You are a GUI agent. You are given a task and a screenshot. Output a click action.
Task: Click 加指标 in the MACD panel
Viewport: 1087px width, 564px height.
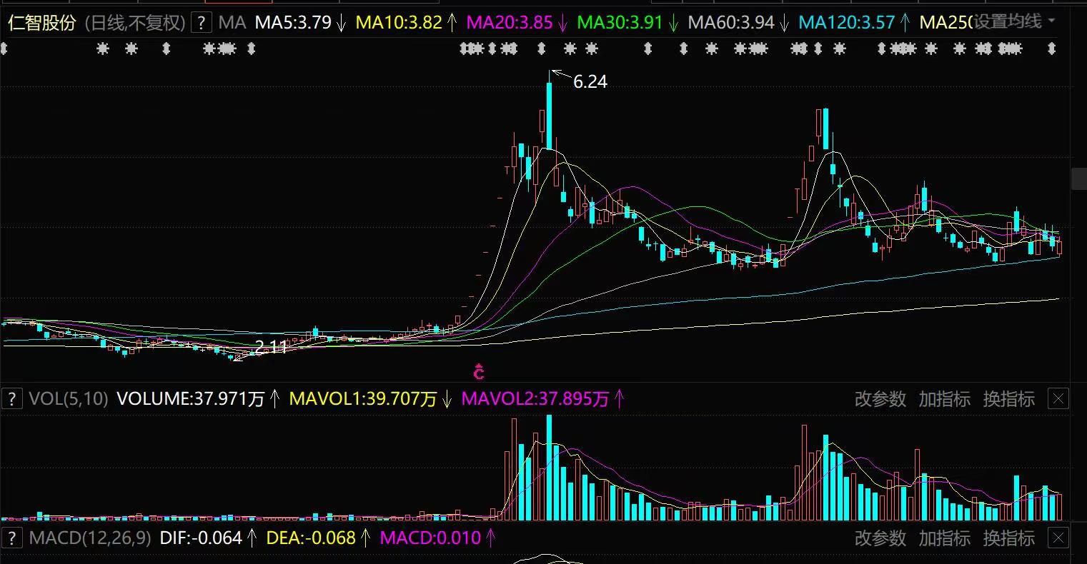[944, 537]
